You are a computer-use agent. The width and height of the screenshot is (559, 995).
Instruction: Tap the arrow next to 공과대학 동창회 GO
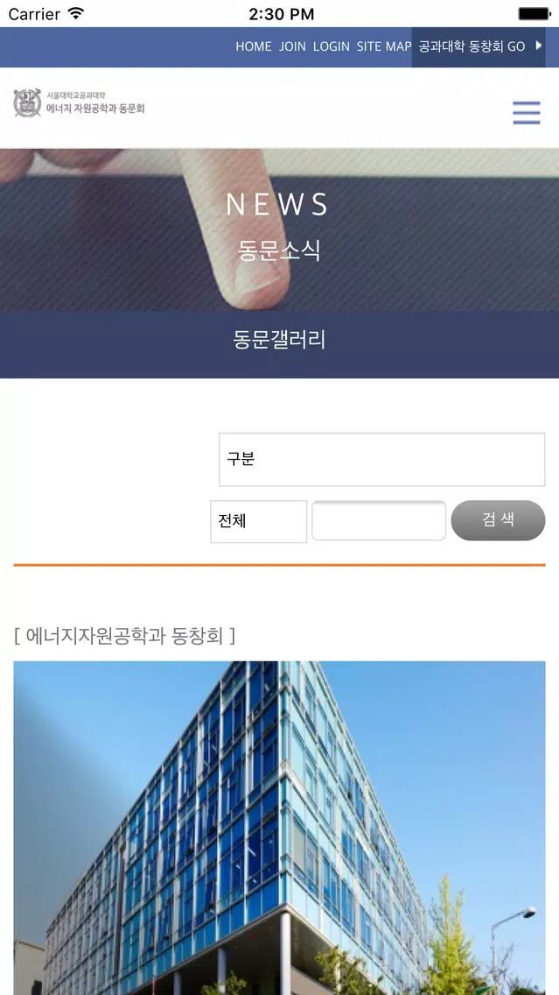(539, 46)
